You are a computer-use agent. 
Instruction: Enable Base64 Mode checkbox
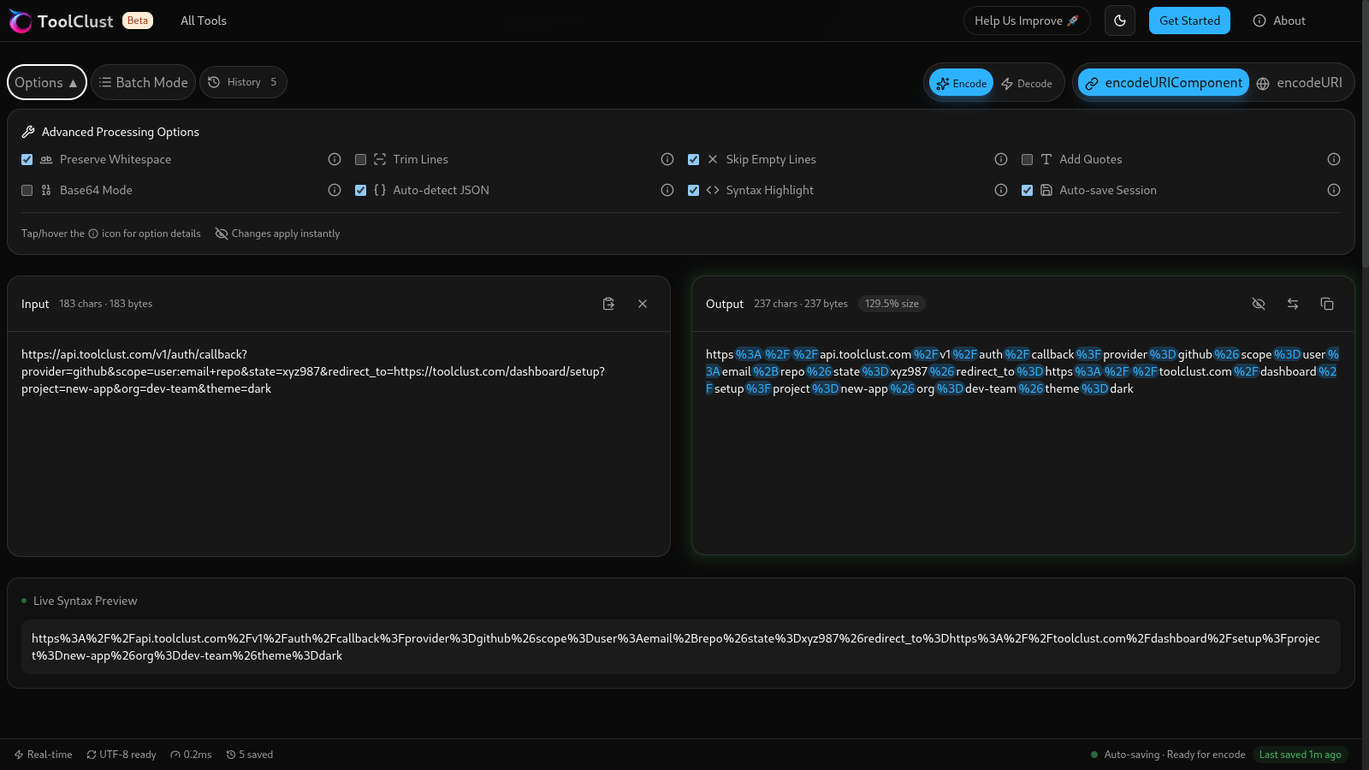point(27,190)
